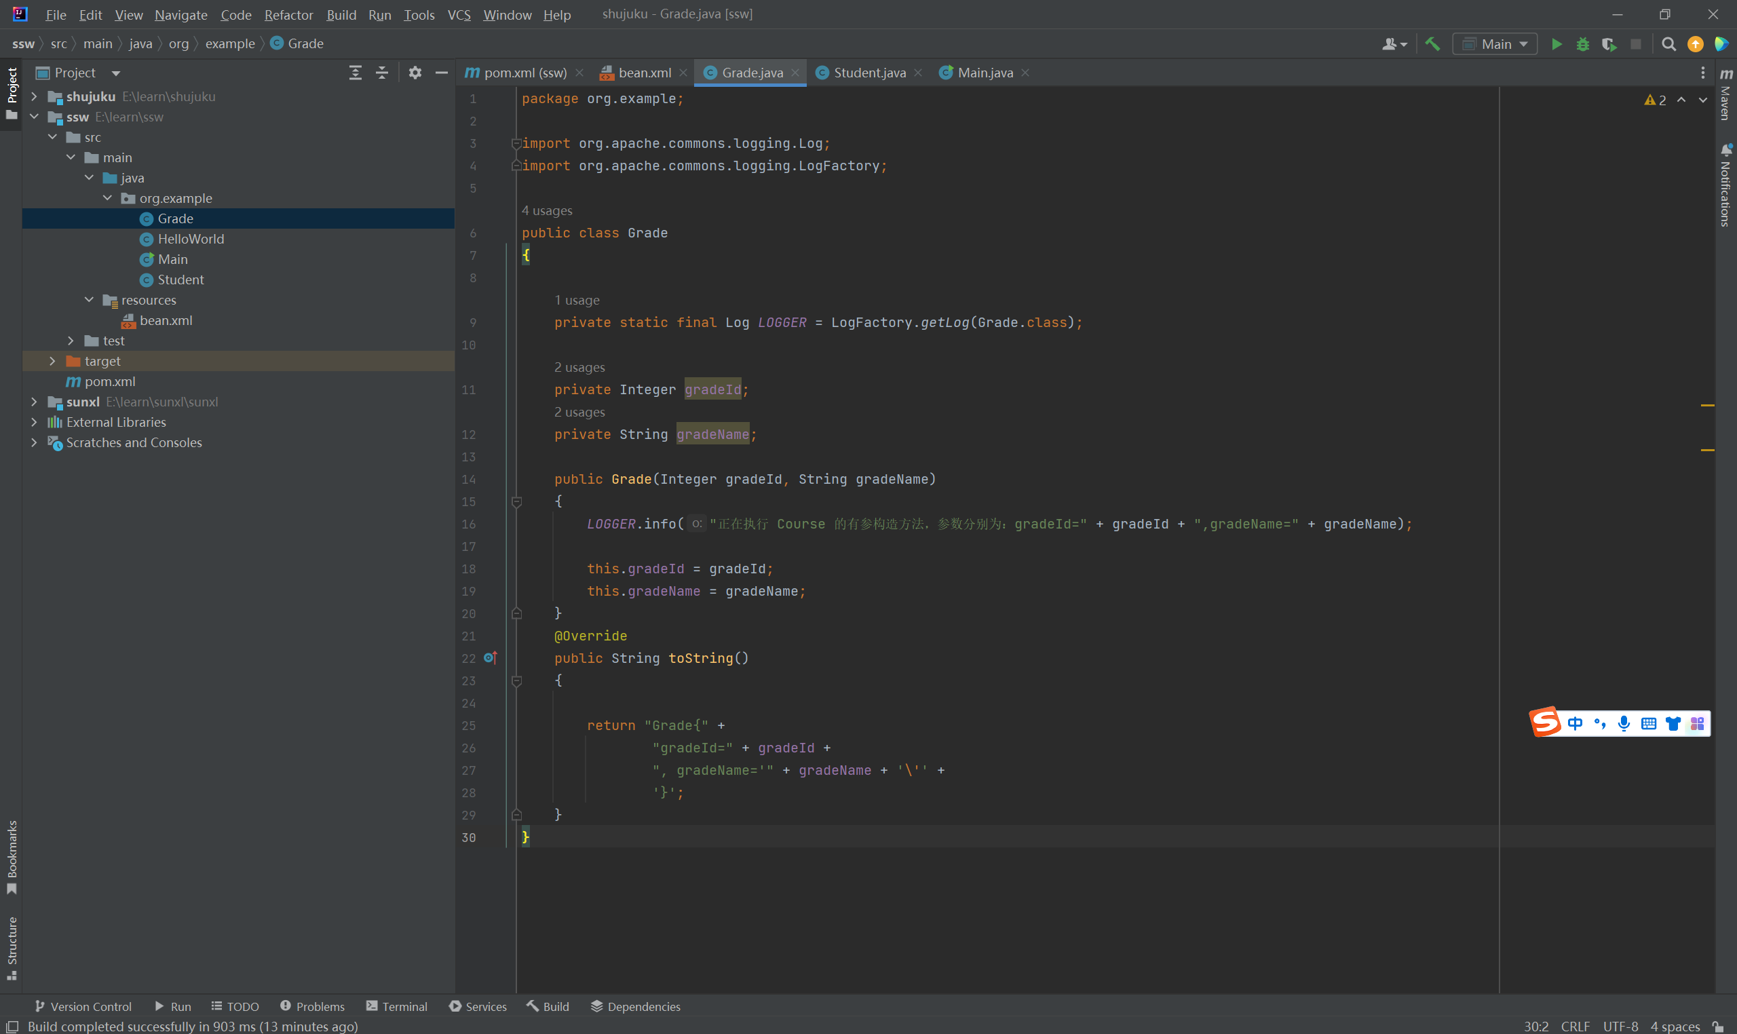
Task: Click line separator CRLF in status bar
Action: click(x=1575, y=1026)
